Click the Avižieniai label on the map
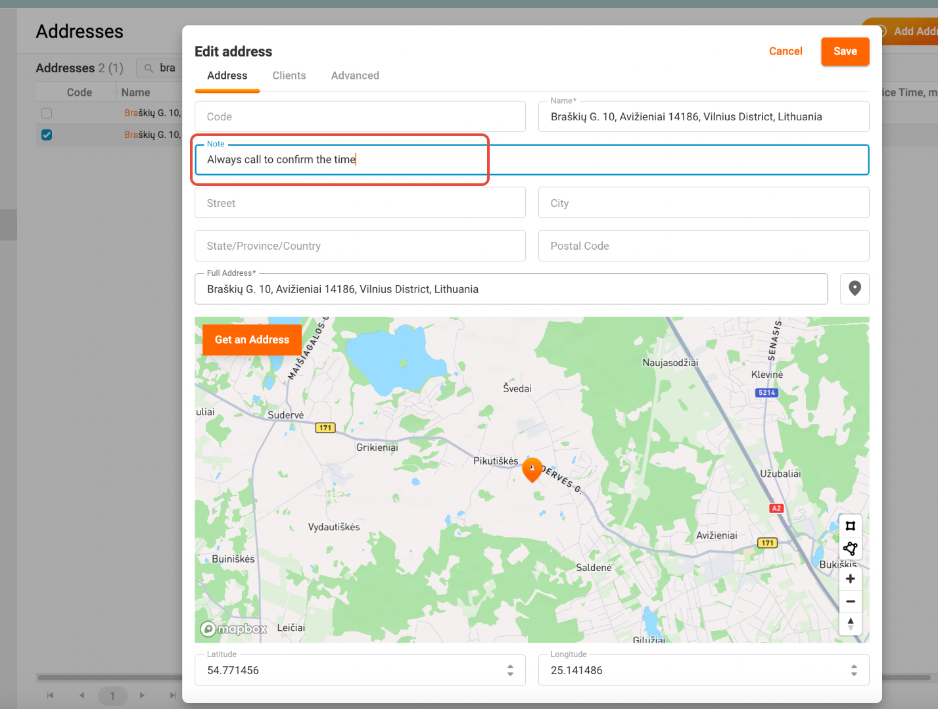The width and height of the screenshot is (938, 709). click(716, 536)
